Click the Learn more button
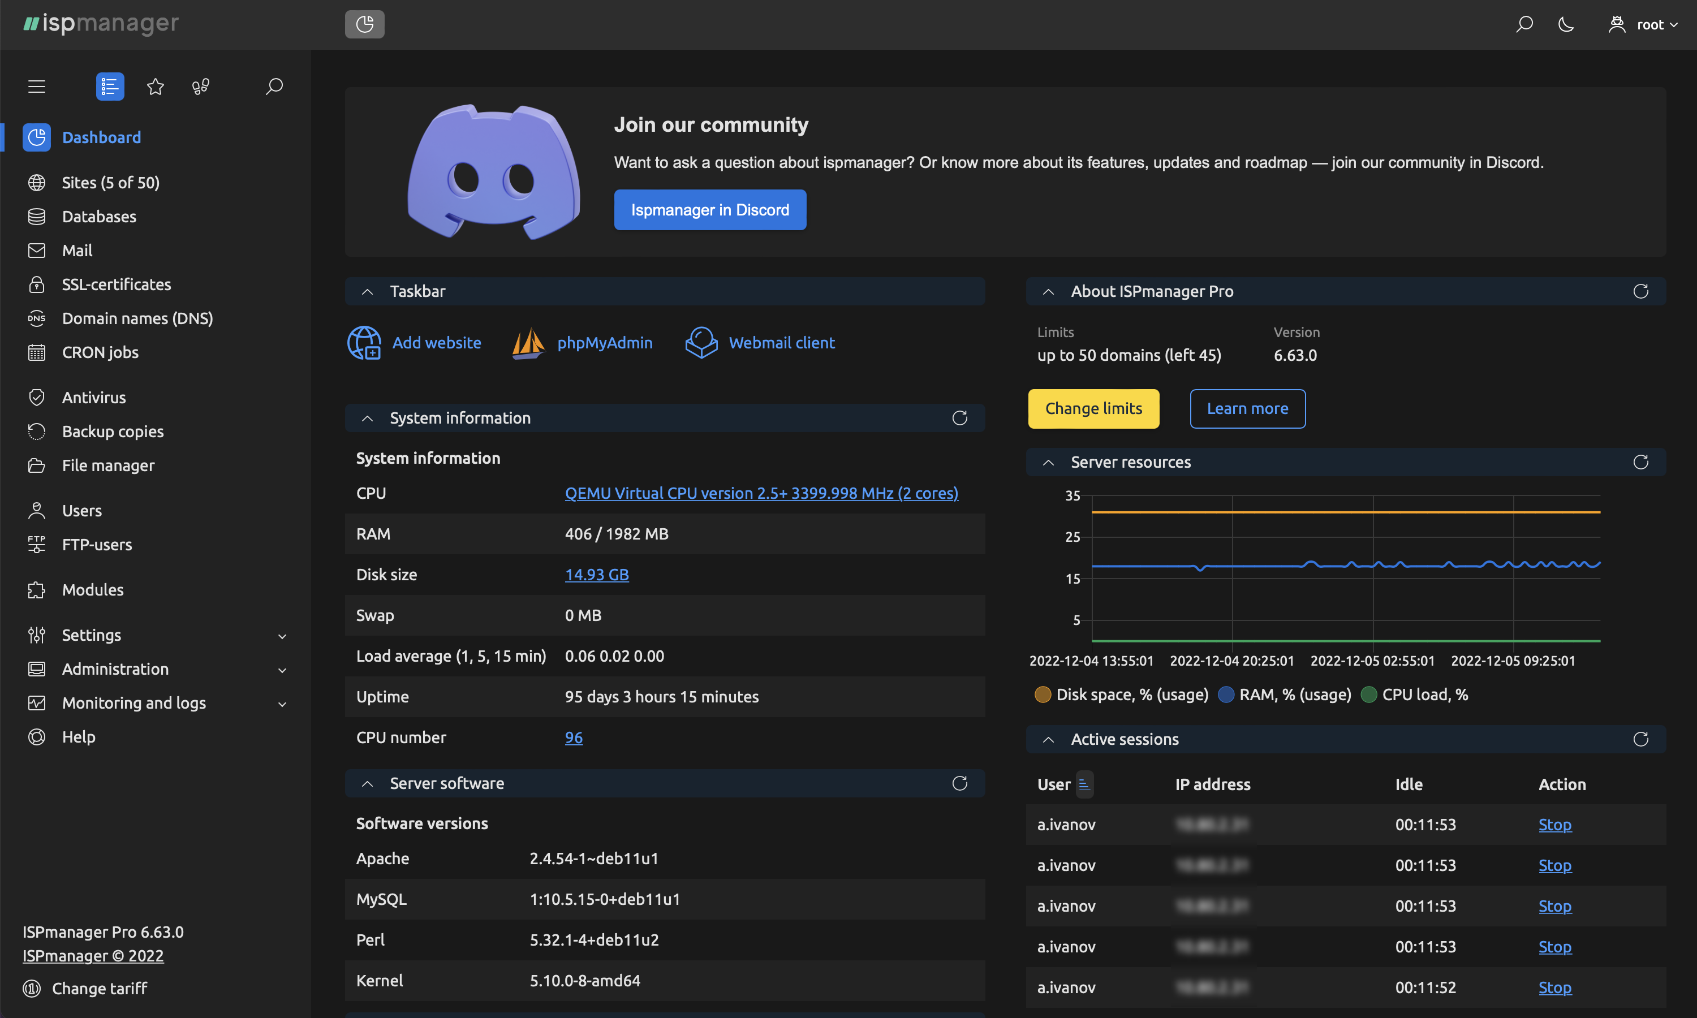 (x=1247, y=409)
